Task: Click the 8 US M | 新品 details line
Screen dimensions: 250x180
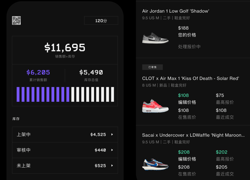Action: (x=164, y=85)
